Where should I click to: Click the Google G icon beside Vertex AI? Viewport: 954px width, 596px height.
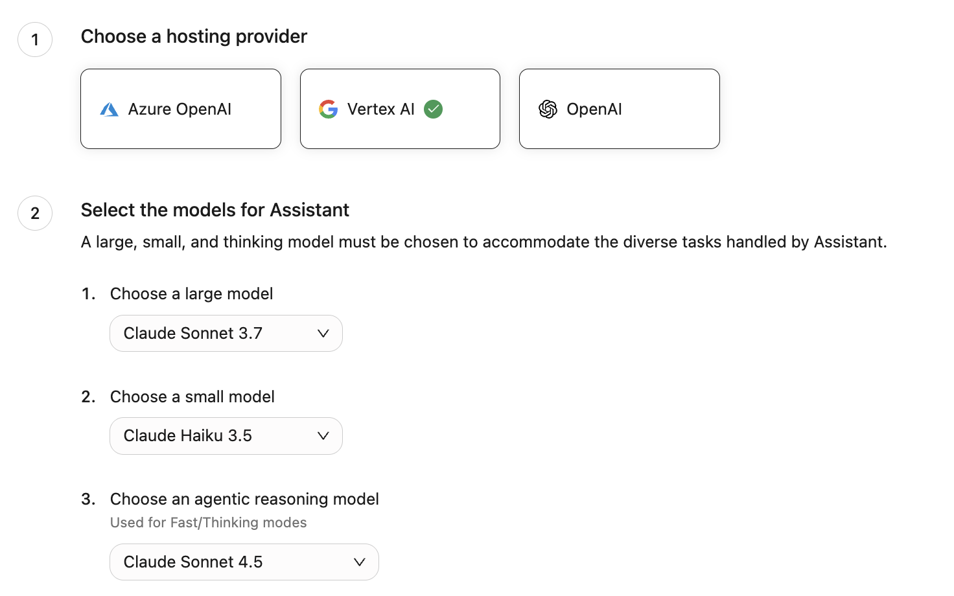pos(329,109)
